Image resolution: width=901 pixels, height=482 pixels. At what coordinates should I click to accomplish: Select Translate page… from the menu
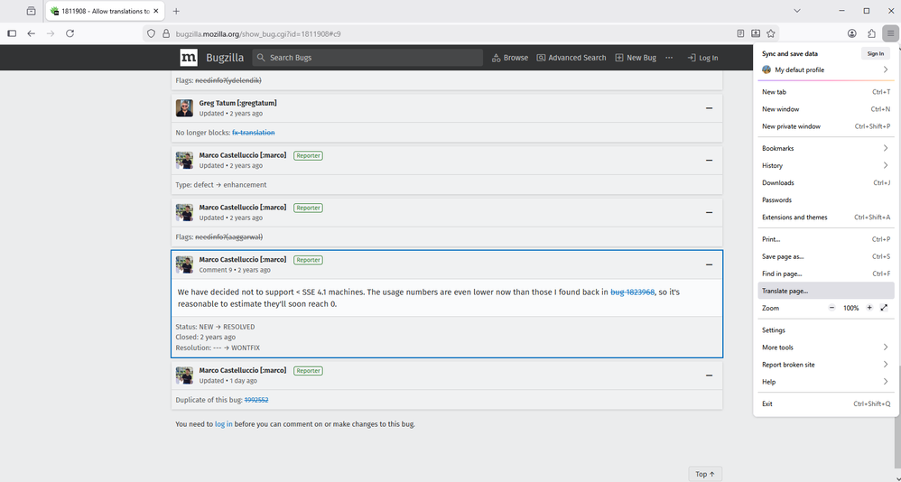click(x=785, y=291)
